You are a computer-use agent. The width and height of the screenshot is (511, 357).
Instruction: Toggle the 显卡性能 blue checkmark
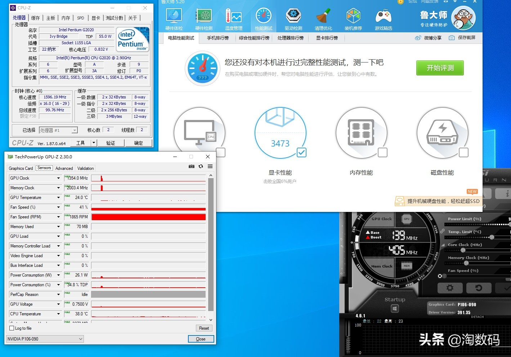[301, 152]
